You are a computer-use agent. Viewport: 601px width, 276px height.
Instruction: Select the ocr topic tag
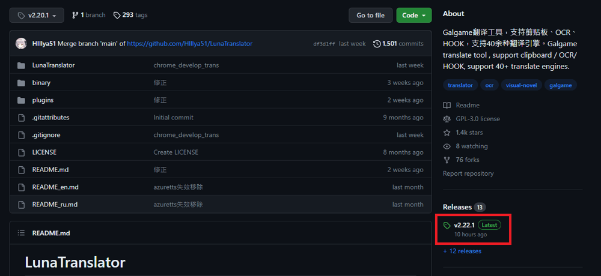pos(489,85)
